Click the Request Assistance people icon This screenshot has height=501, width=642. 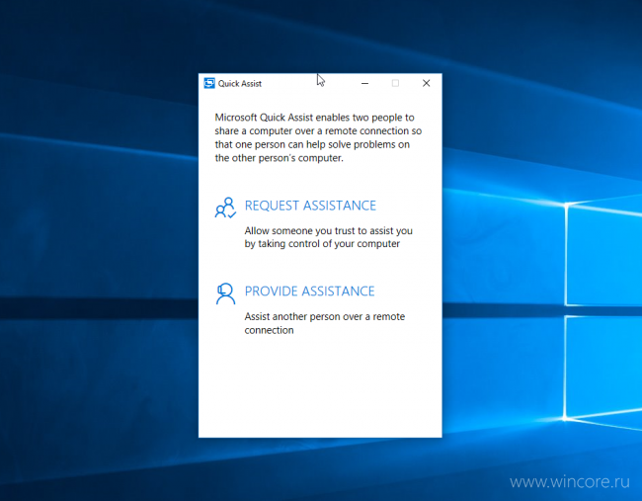(225, 208)
